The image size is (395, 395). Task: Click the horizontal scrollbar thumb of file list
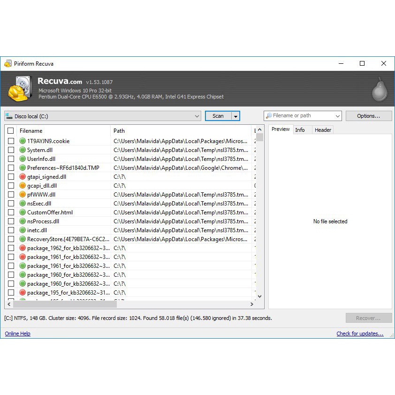coord(65,304)
